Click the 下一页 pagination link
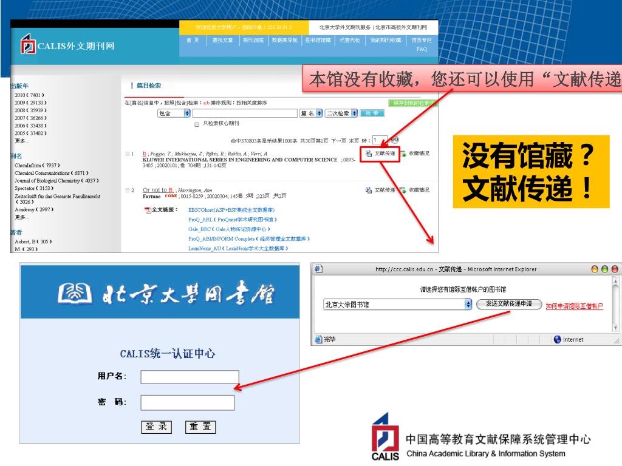Screen dimensions: 622x466 339,141
